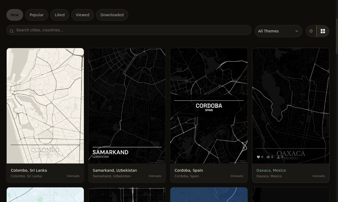Switch to map view using the location pin icon
338x202 pixels.
[311, 31]
